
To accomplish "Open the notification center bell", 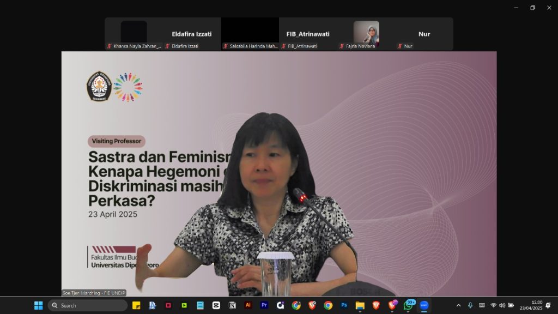I will pos(548,305).
